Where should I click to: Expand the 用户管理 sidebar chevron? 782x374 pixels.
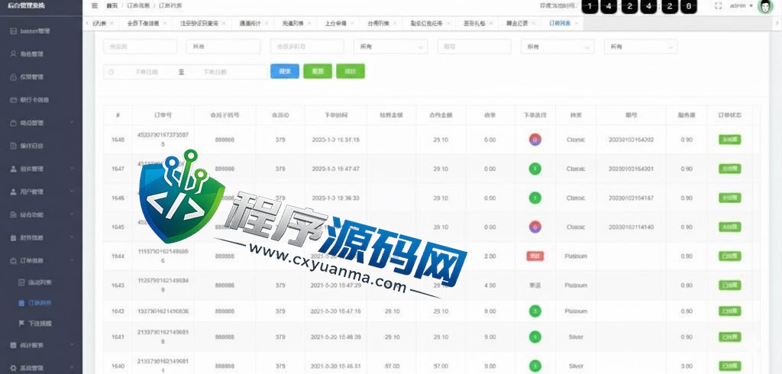(71, 192)
